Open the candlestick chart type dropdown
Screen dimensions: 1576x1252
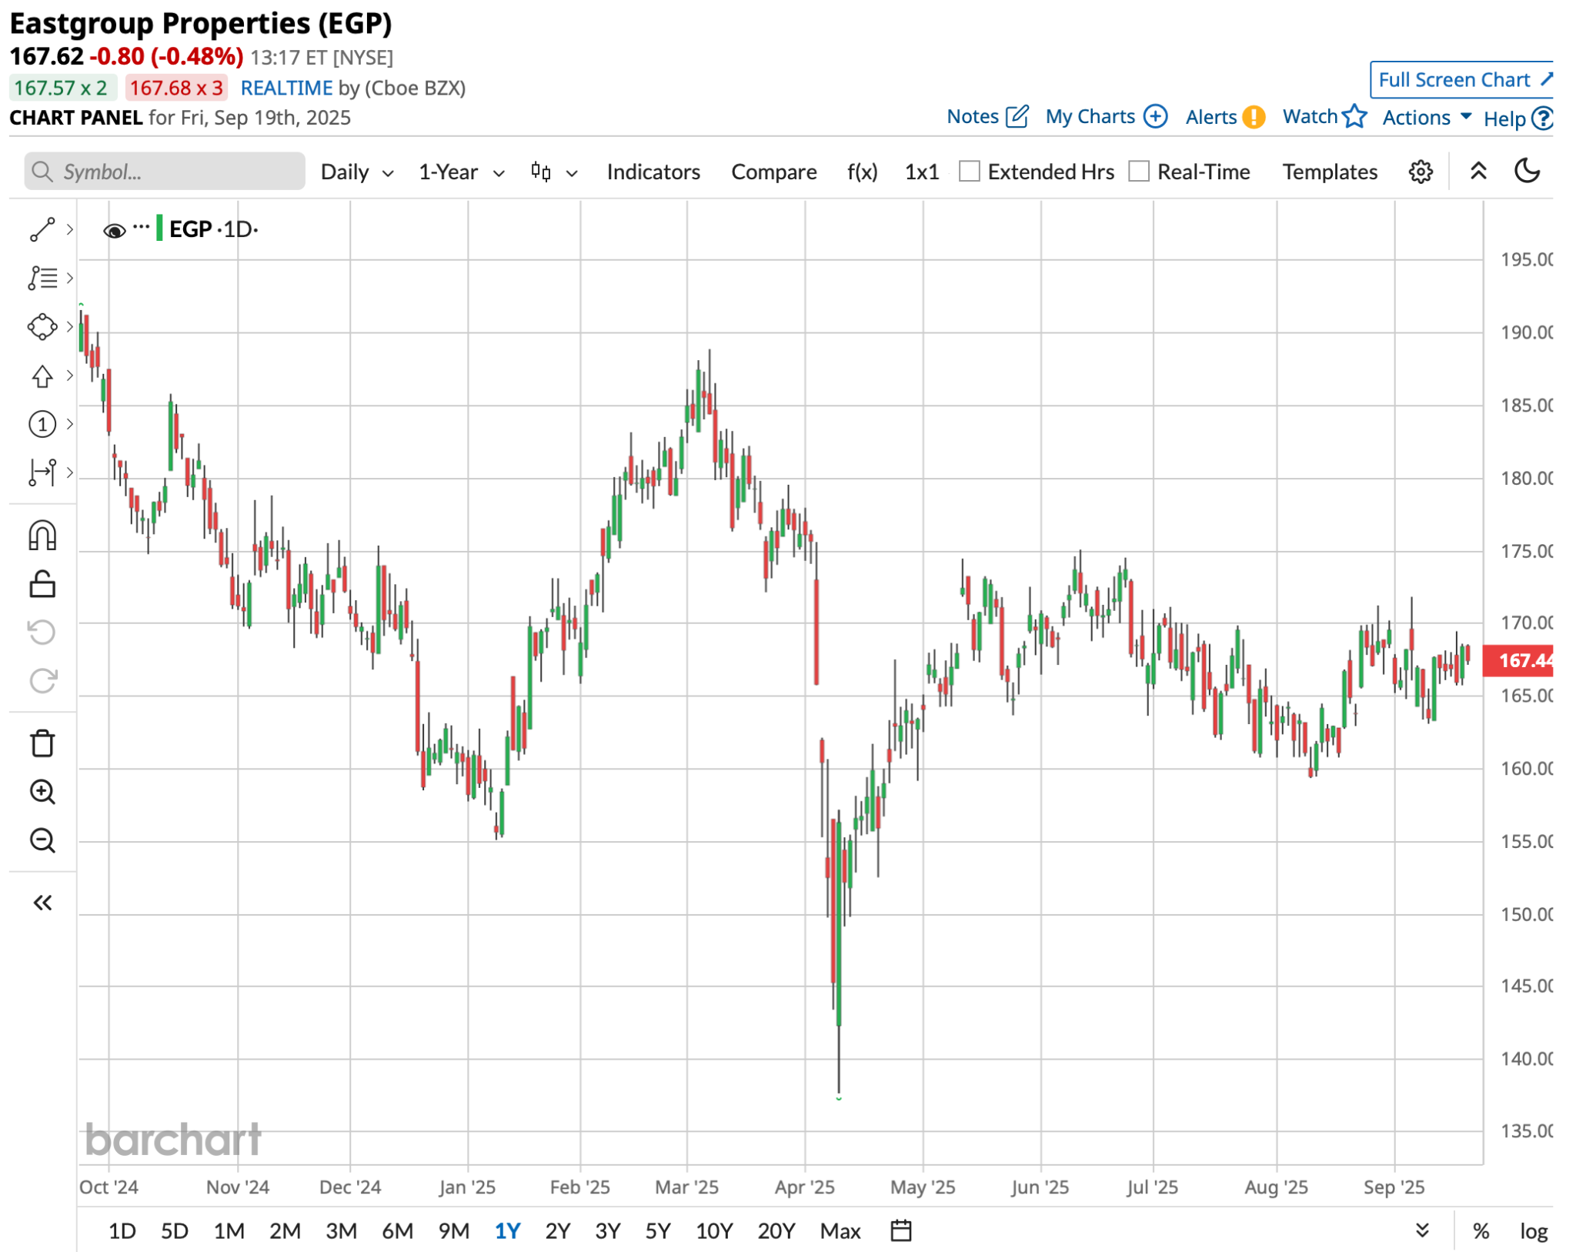[554, 172]
